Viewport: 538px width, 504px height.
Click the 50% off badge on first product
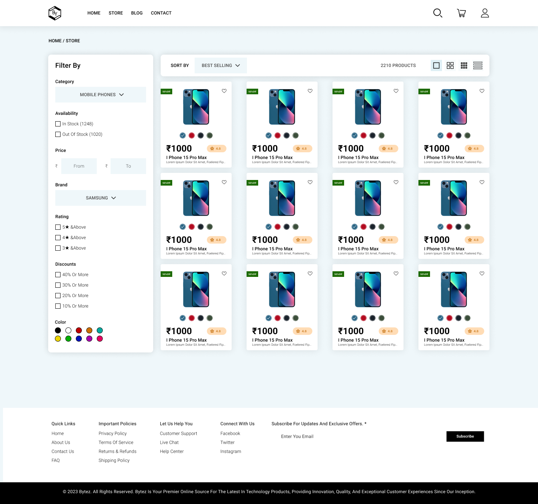(x=166, y=91)
